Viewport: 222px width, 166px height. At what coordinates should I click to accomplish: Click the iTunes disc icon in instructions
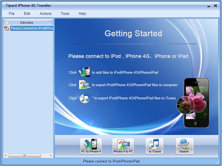click(84, 98)
